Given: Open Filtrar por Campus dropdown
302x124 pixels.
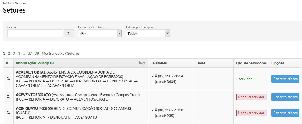Looking at the screenshot, I should (148, 33).
